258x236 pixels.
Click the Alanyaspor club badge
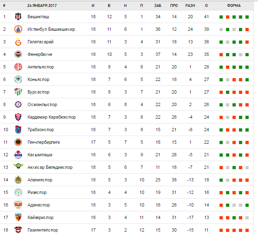click(x=18, y=180)
